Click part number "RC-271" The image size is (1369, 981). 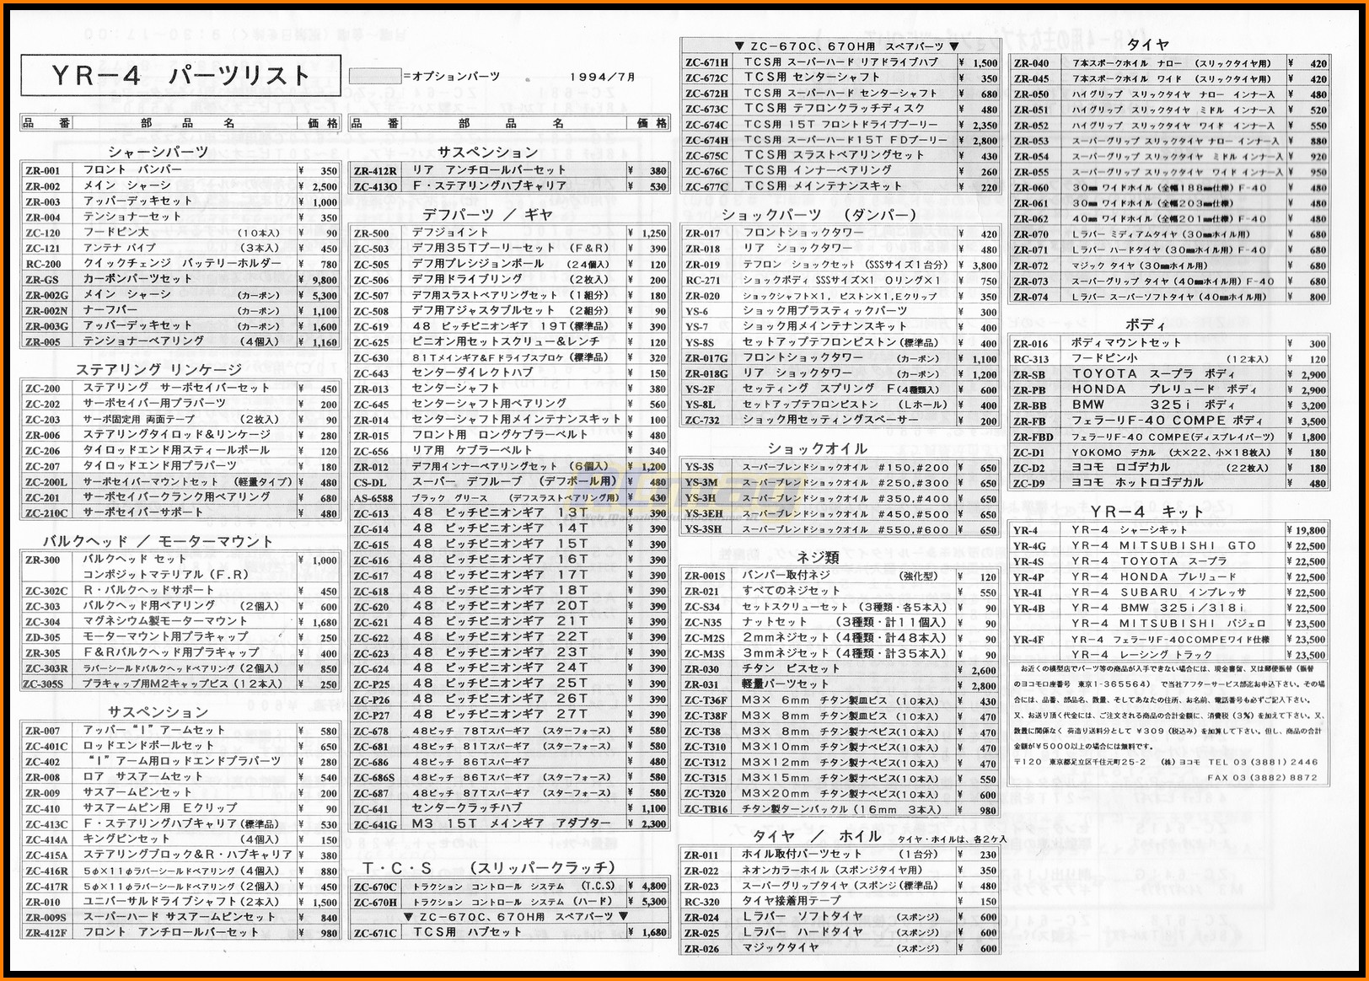click(x=703, y=281)
